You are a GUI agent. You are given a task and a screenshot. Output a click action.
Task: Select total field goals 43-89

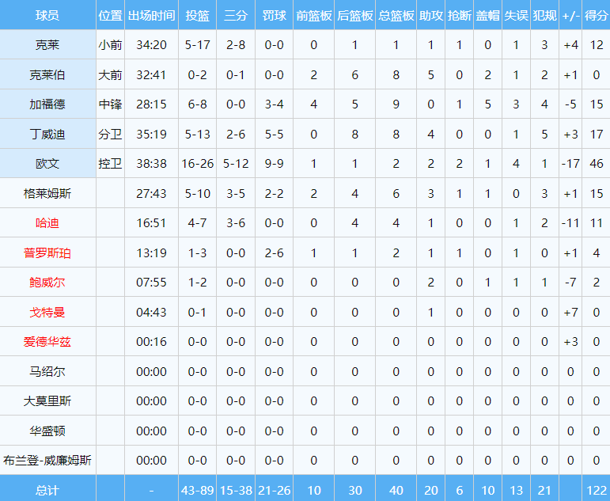tap(197, 490)
